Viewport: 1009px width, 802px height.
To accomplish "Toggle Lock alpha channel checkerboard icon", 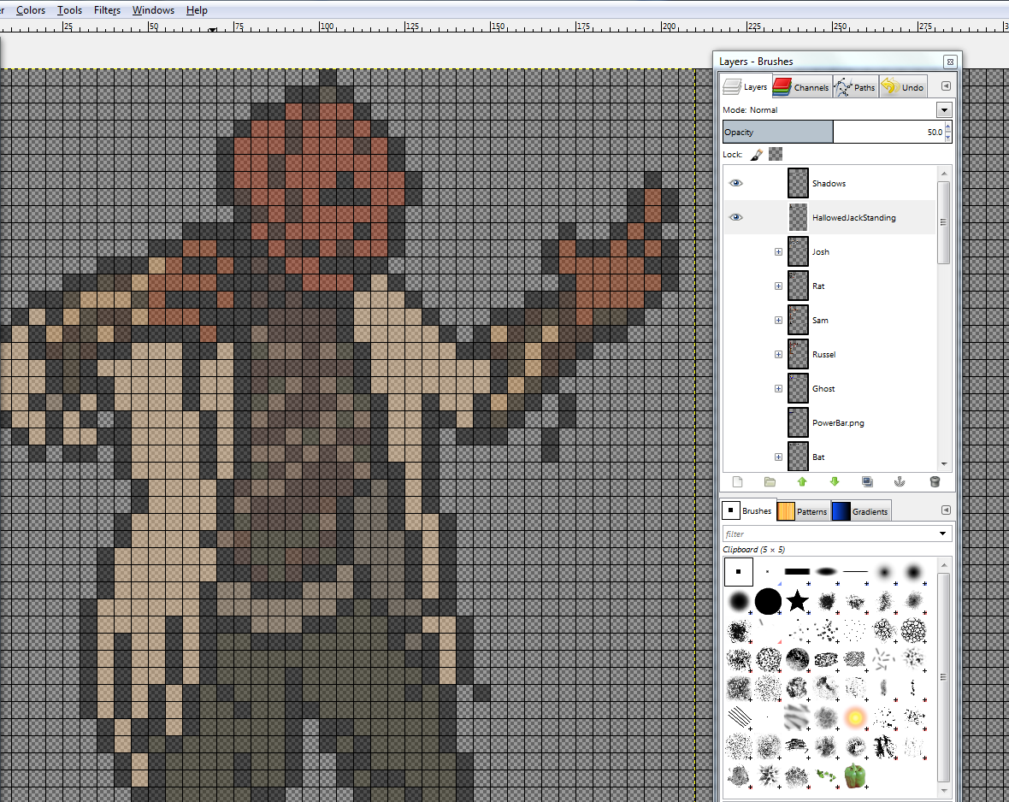I will (x=776, y=154).
